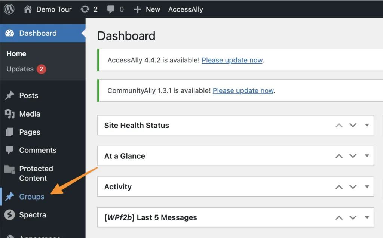383x238 pixels.
Task: Open Groups from the sidebar
Action: coord(31,197)
